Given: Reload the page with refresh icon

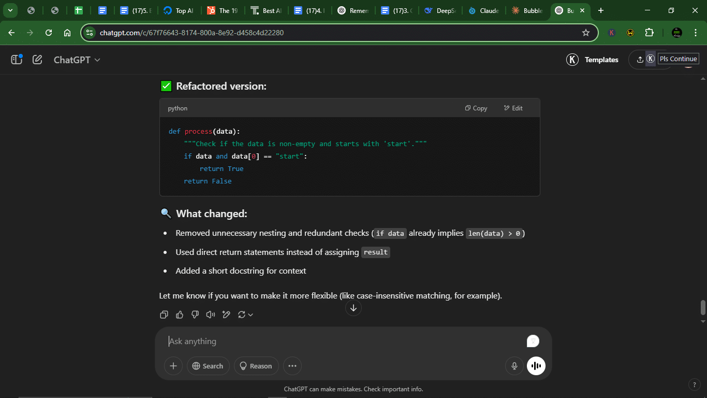Looking at the screenshot, I should point(49,33).
